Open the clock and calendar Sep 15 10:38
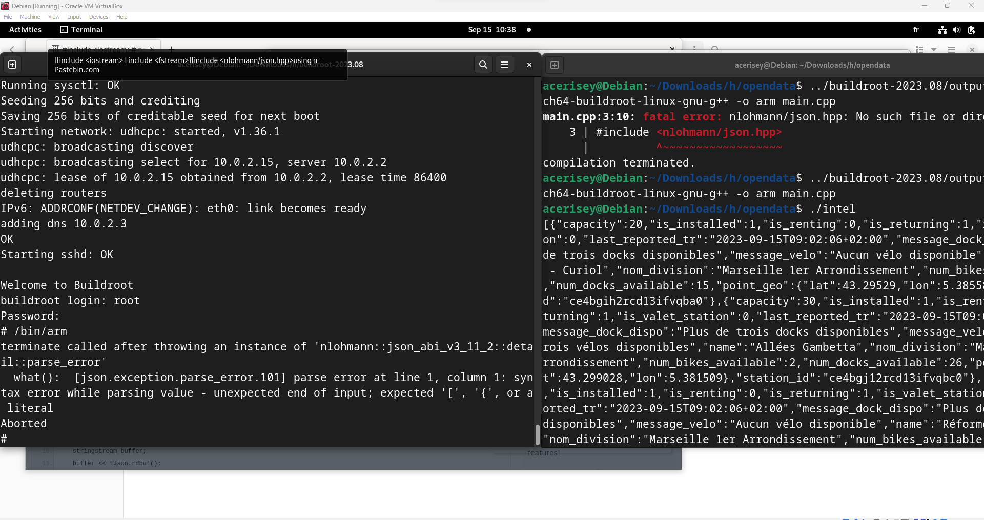This screenshot has width=984, height=520. pyautogui.click(x=492, y=30)
